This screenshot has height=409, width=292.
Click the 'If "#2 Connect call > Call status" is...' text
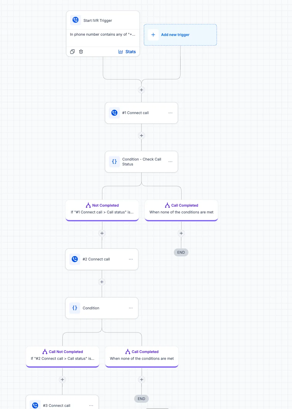(x=62, y=359)
